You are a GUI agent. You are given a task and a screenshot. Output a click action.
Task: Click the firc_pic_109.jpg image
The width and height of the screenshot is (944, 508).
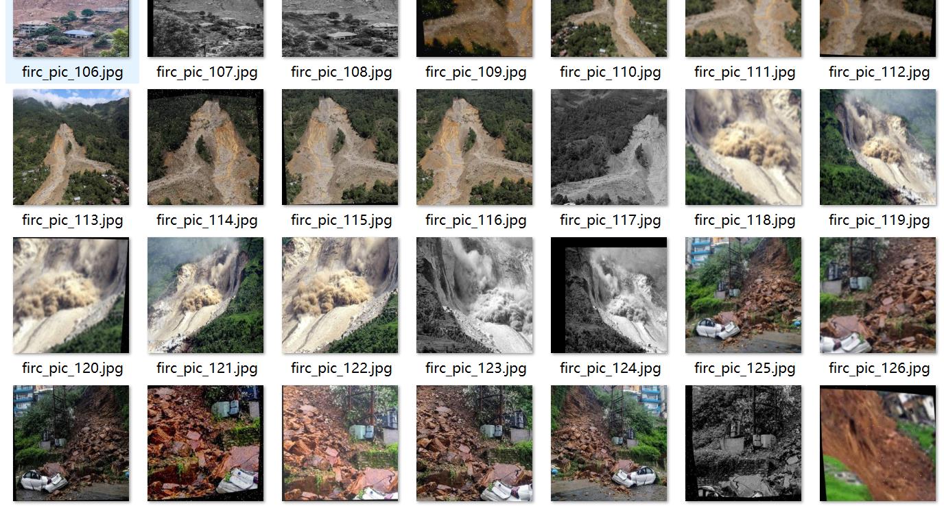tap(475, 28)
